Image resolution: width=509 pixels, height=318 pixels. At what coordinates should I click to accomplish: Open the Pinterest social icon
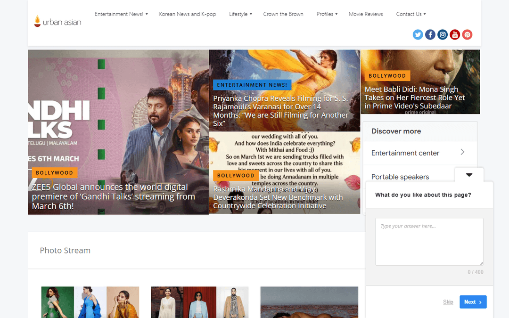tap(467, 34)
